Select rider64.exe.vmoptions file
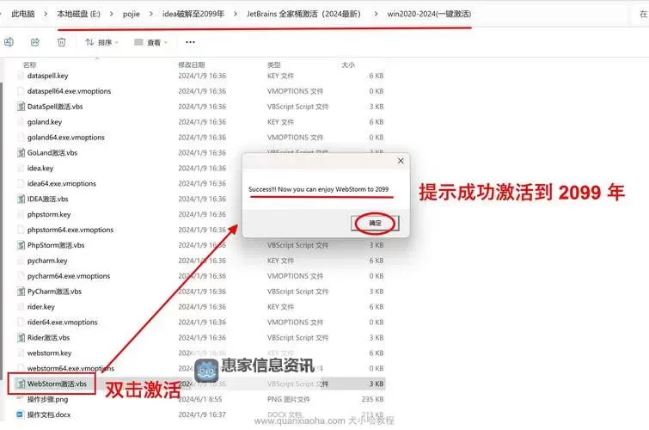Viewport: 649px width, 430px height. pyautogui.click(x=63, y=322)
